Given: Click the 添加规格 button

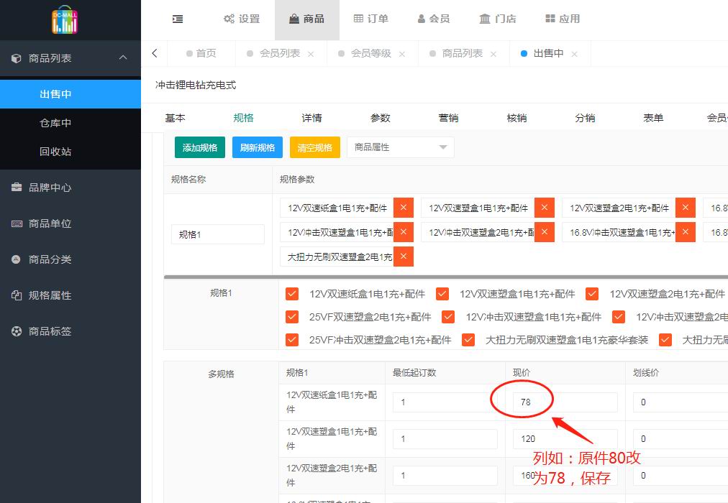Looking at the screenshot, I should point(200,147).
